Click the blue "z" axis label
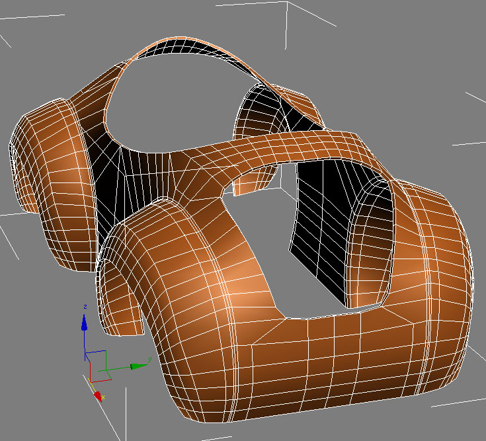 (x=85, y=307)
